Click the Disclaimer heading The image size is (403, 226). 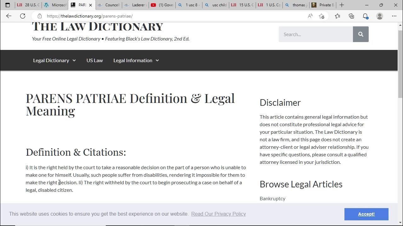[x=280, y=103]
